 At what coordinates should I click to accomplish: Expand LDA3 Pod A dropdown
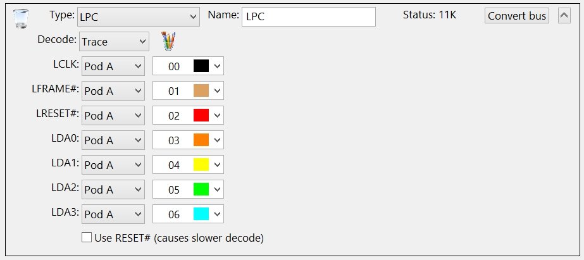[114, 214]
